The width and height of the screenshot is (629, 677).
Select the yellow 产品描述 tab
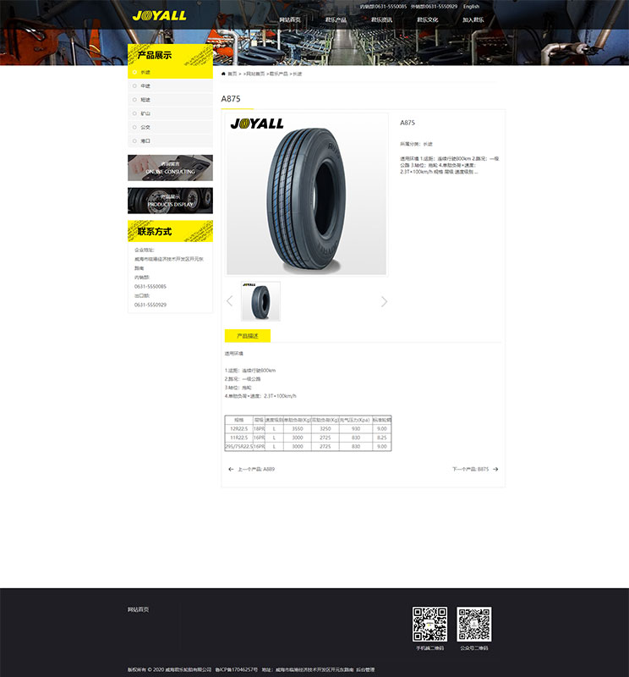coord(248,336)
